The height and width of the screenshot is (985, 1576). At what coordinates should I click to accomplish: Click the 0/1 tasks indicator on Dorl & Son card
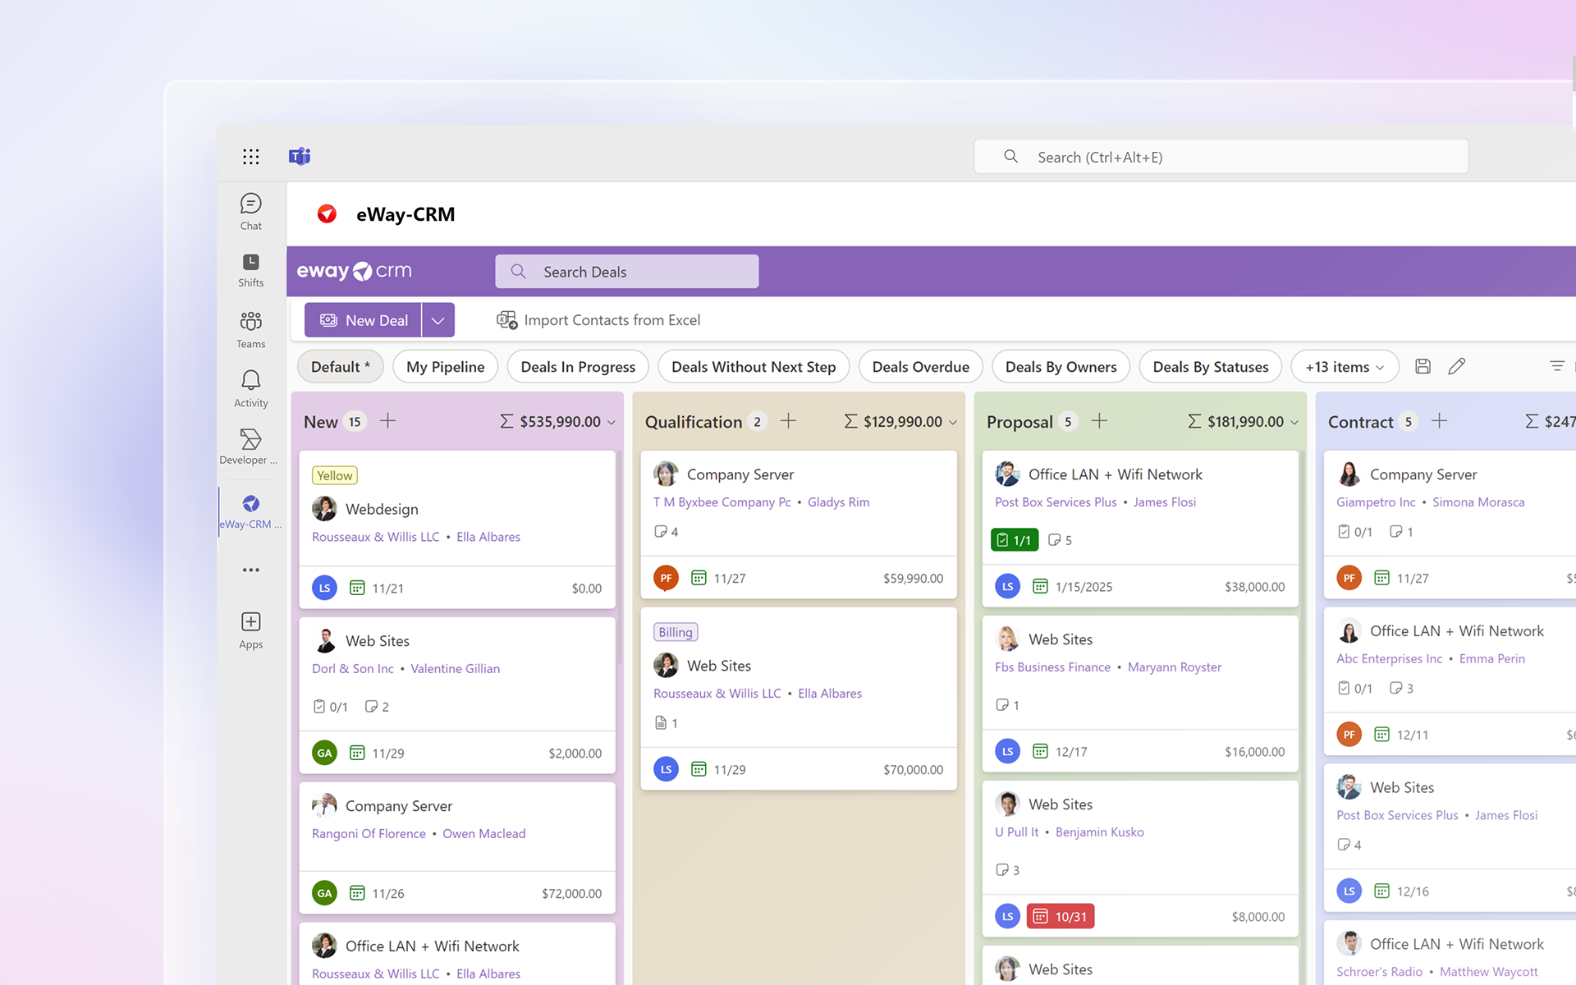[x=330, y=707]
